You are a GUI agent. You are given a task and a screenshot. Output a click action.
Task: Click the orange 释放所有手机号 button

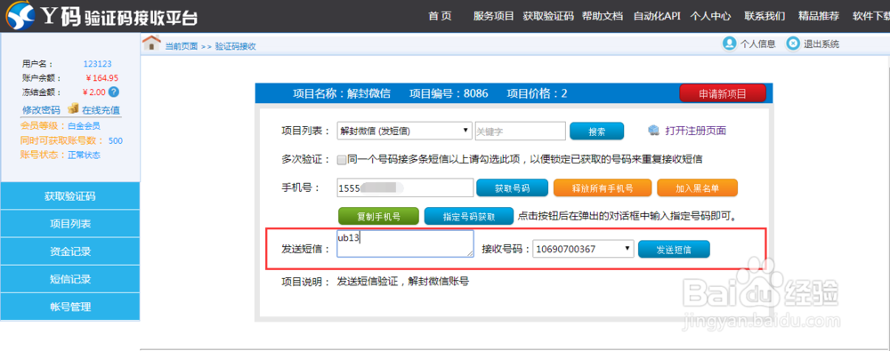tap(602, 187)
